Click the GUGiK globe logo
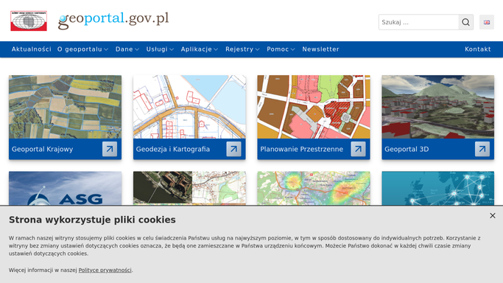 [x=29, y=21]
